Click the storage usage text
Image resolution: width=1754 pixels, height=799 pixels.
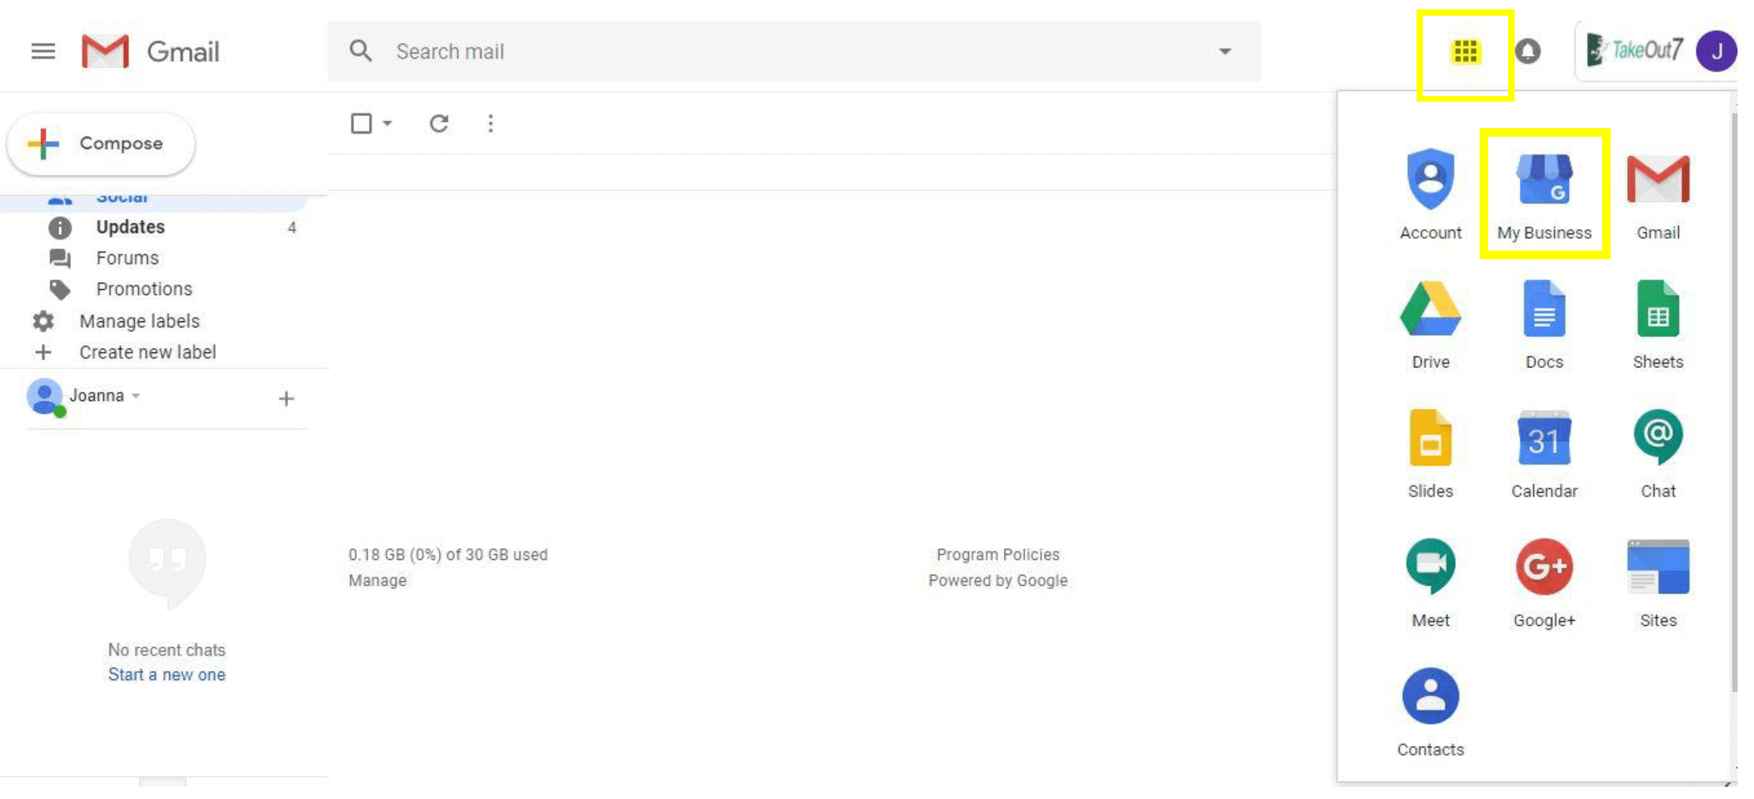pos(448,555)
